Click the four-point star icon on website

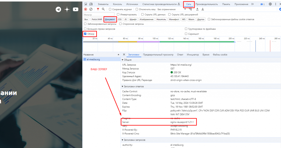67,9
